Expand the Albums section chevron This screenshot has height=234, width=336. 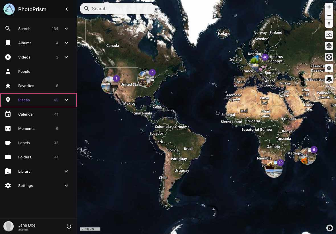pos(66,43)
